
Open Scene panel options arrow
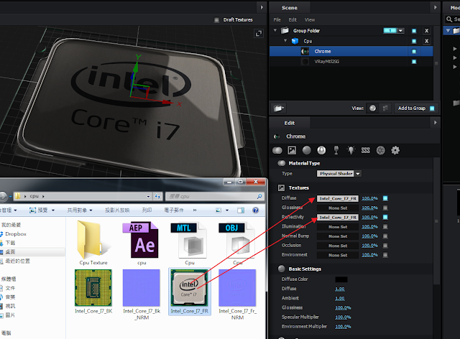click(x=436, y=7)
